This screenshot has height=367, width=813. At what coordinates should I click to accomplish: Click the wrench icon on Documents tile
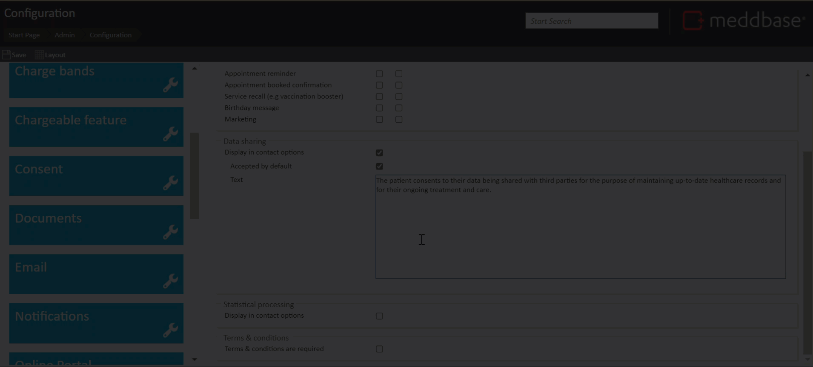tap(170, 232)
